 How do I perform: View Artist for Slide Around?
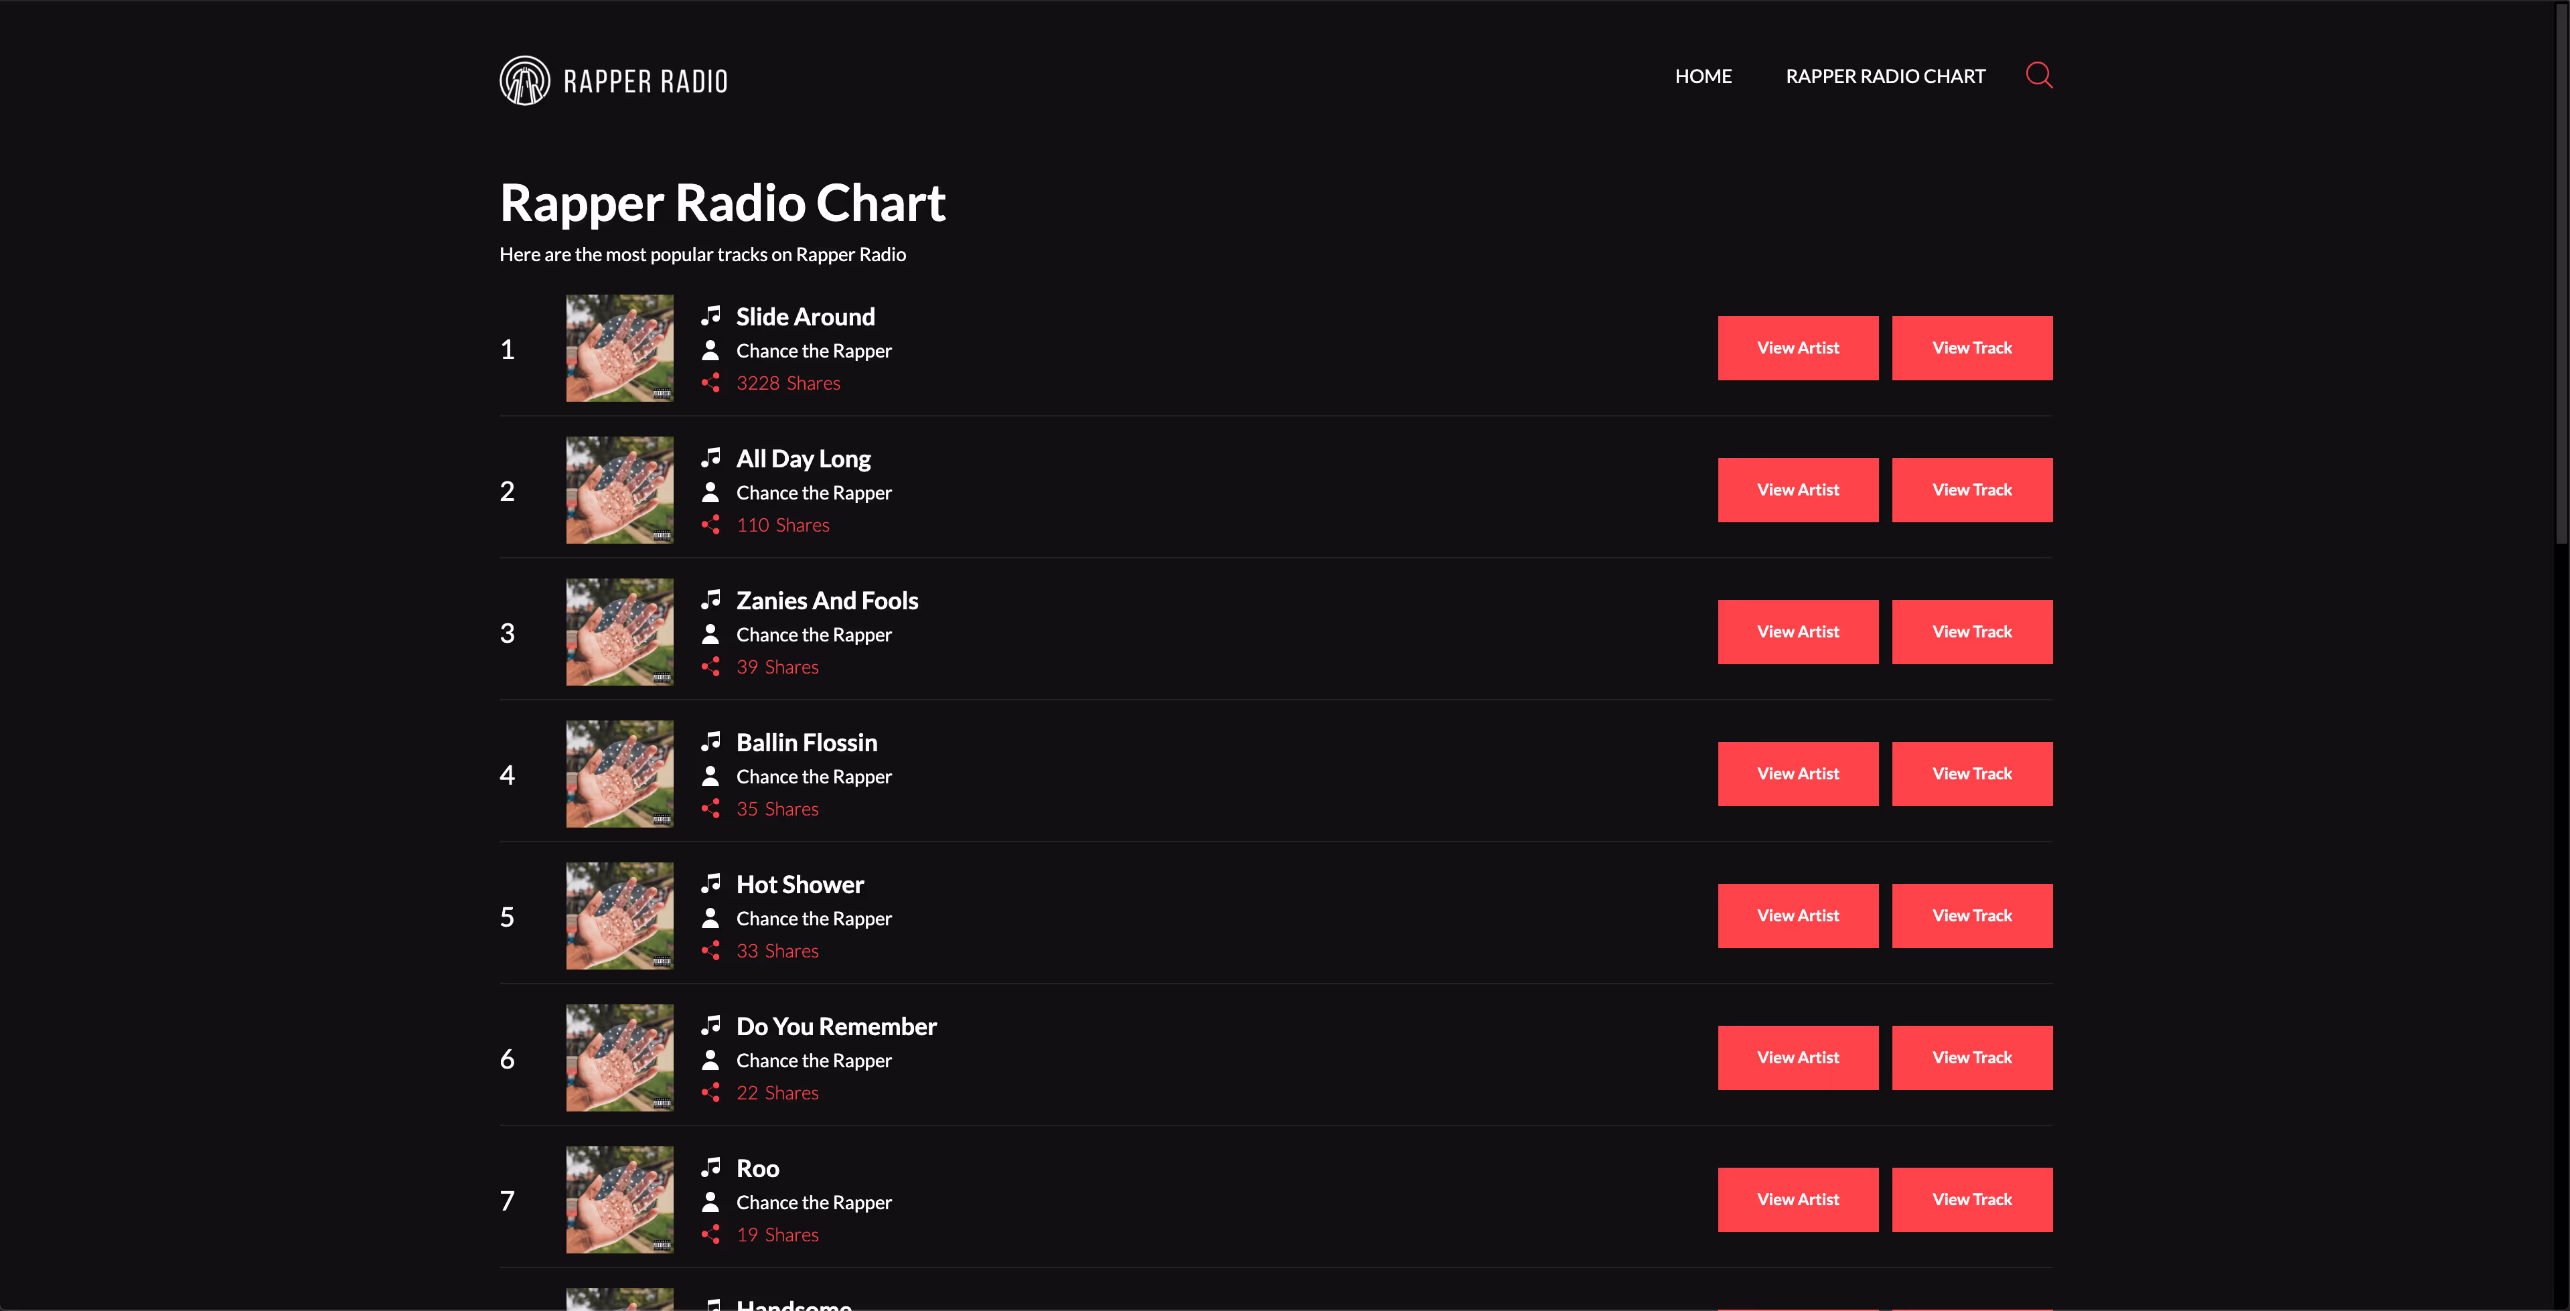(x=1798, y=348)
